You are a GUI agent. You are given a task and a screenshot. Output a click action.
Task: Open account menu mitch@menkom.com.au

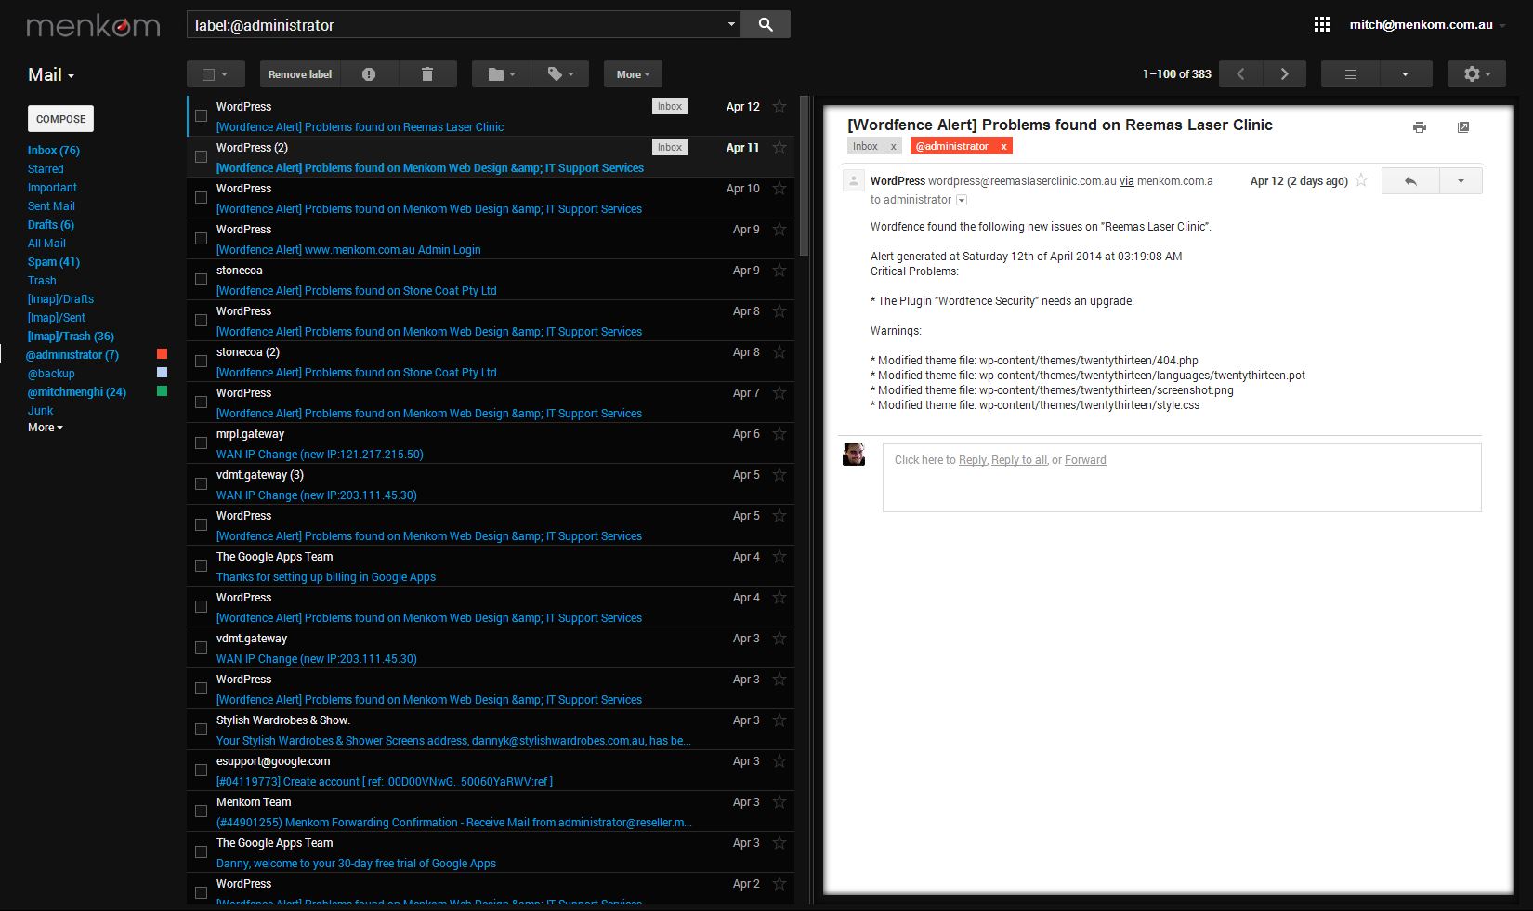[x=1428, y=25]
